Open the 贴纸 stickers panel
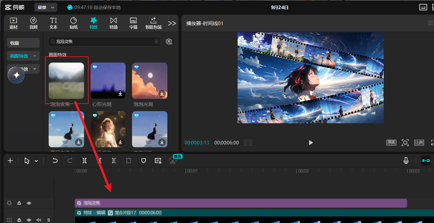 74,23
